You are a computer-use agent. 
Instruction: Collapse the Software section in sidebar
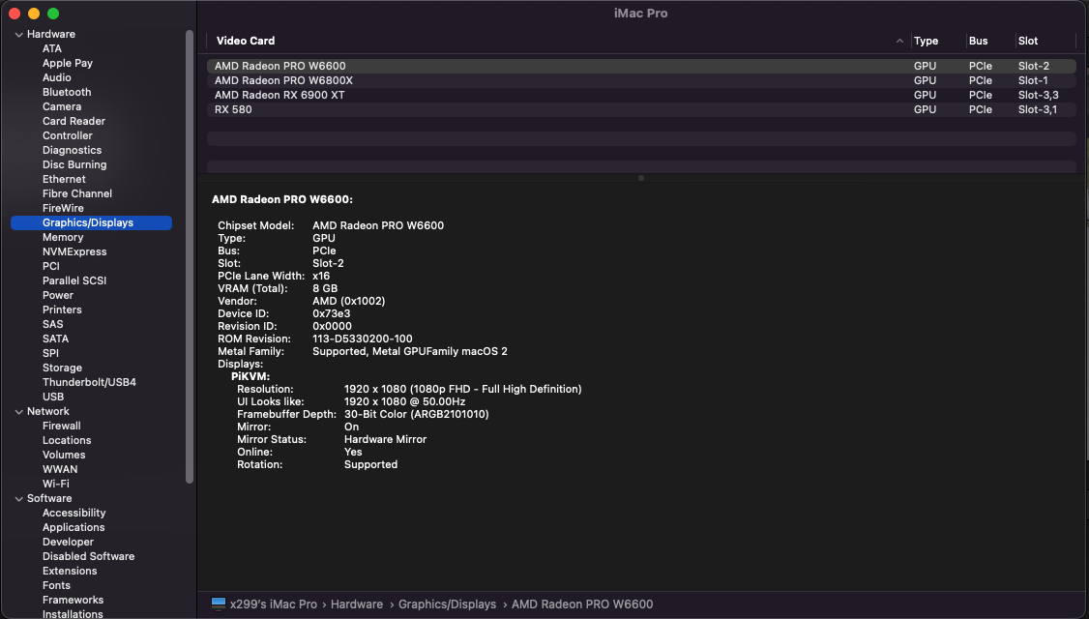(18, 498)
